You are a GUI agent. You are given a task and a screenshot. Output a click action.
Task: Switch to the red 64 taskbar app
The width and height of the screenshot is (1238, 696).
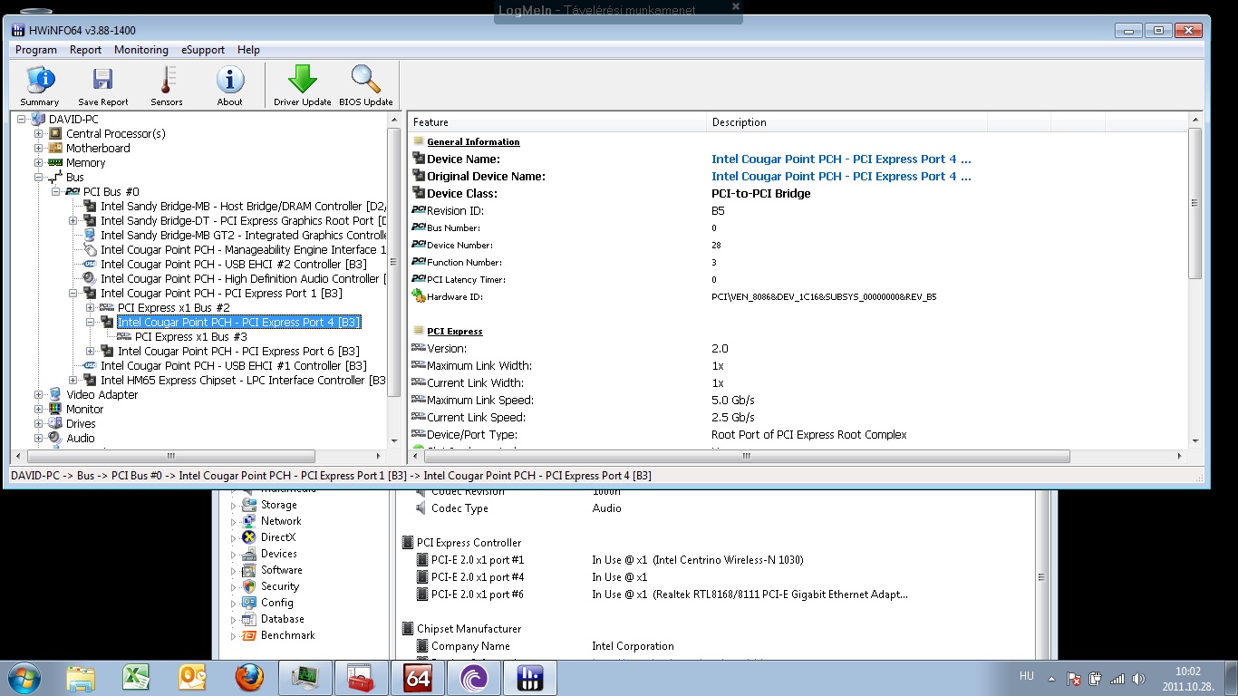pos(418,677)
